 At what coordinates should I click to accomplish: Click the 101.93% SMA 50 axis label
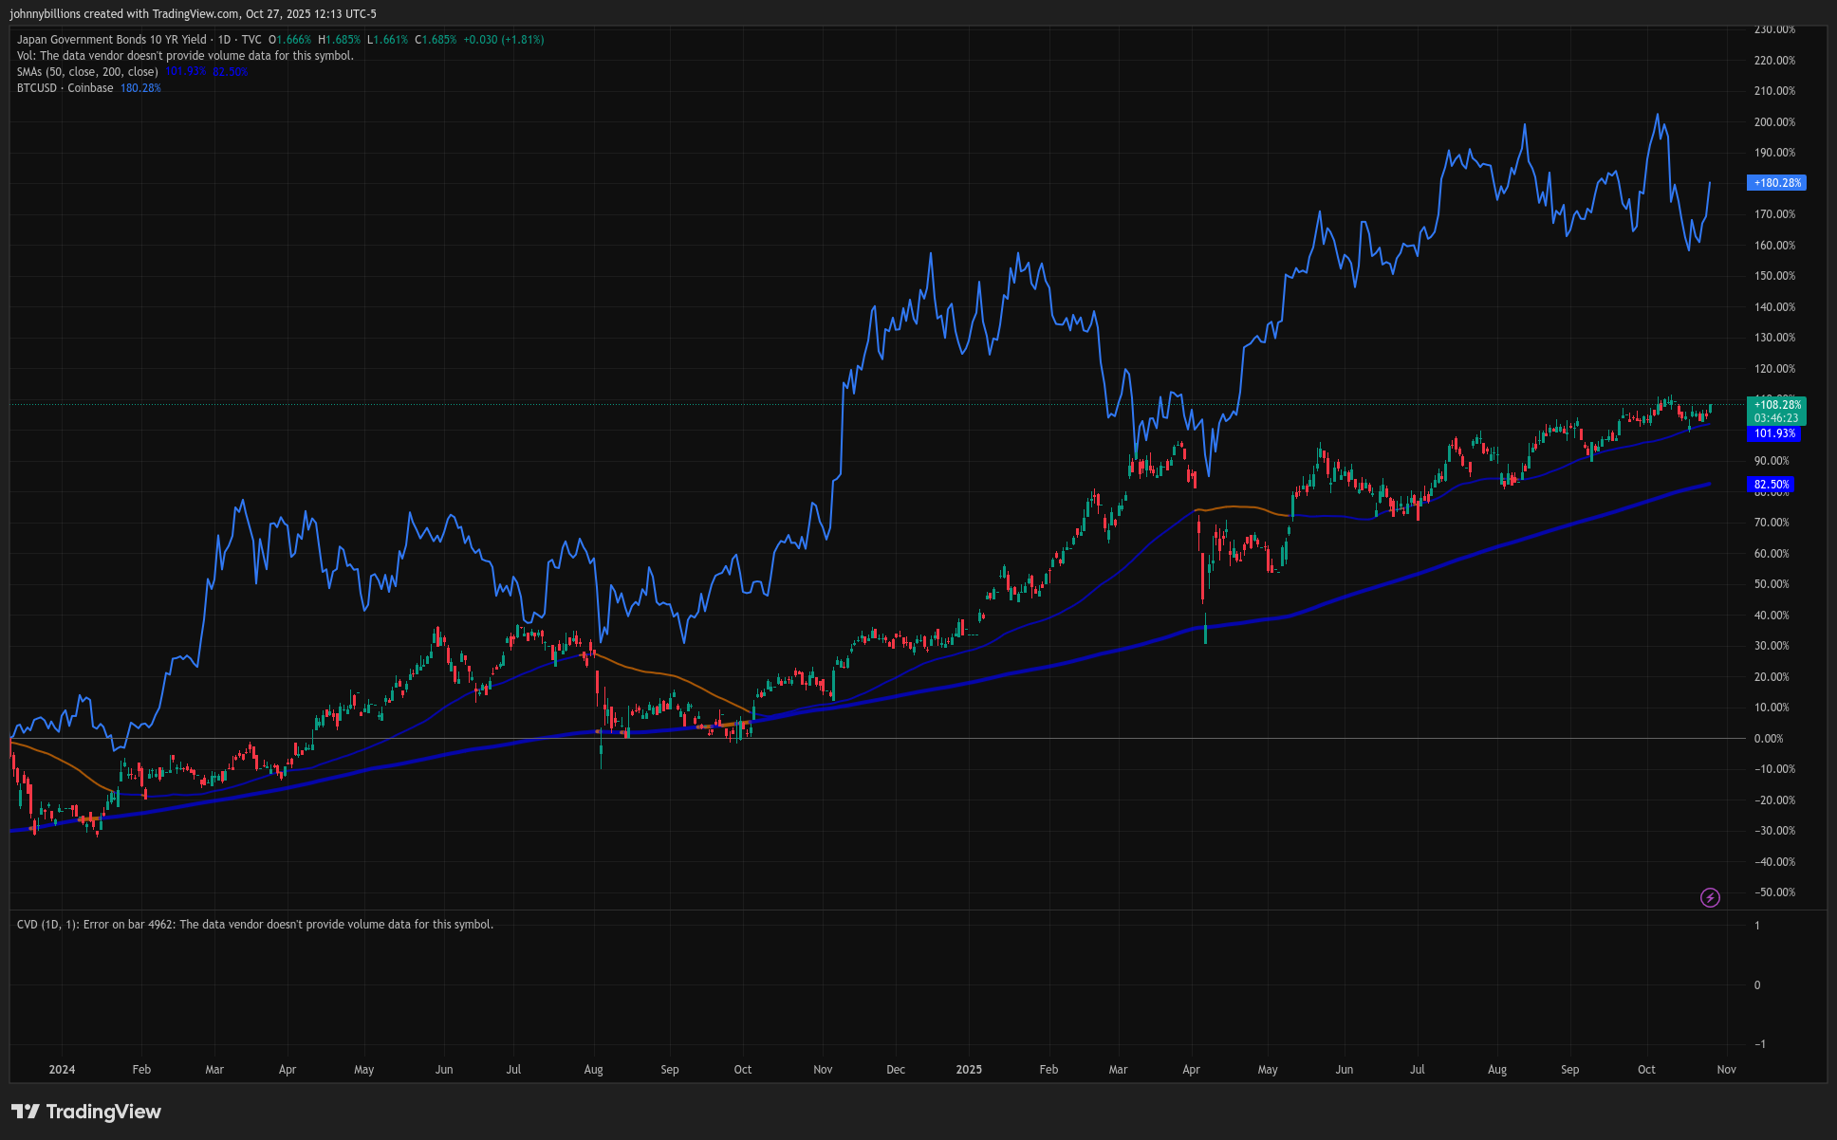1773,433
